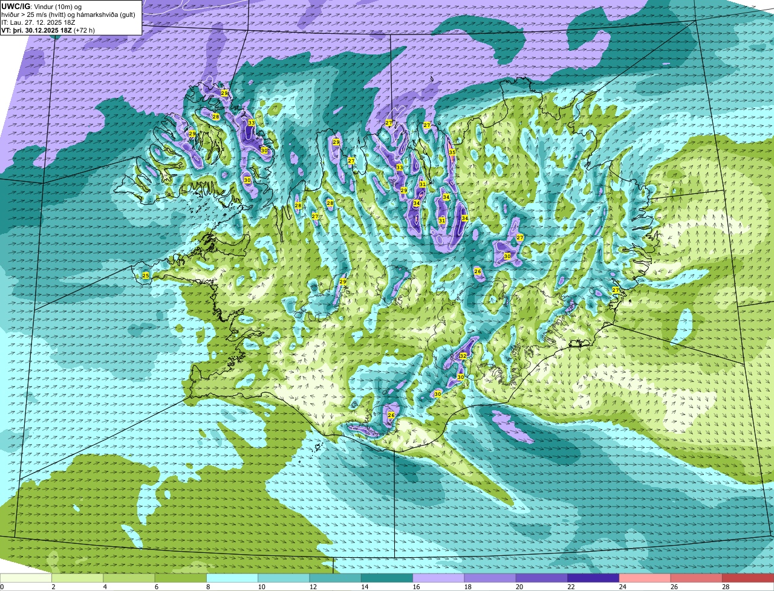This screenshot has height=591, width=774.
Task: Pick the 8–10 m/s light cyan legend swatch
Action: 232,578
